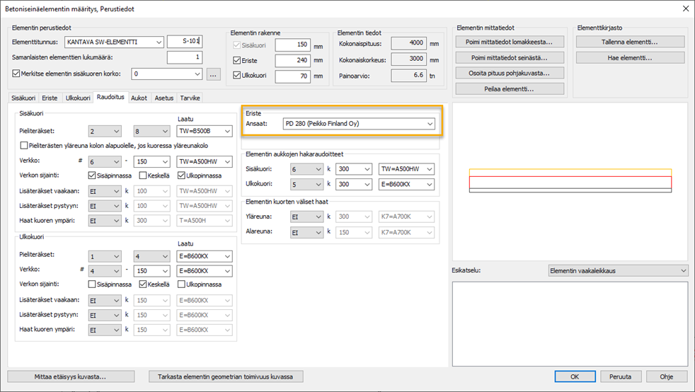Check Ulkokuori verkko Ulkopinnassa checkbox
The width and height of the screenshot is (695, 392).
(x=181, y=284)
